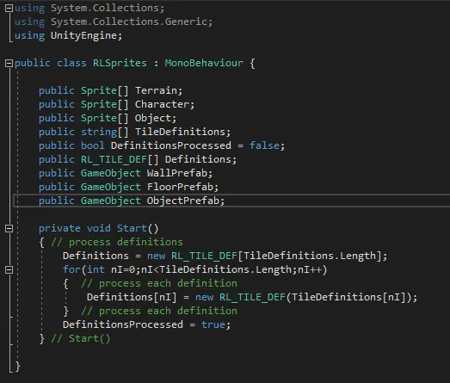Collapse the RLSprites class block
The image size is (450, 383).
click(x=9, y=63)
